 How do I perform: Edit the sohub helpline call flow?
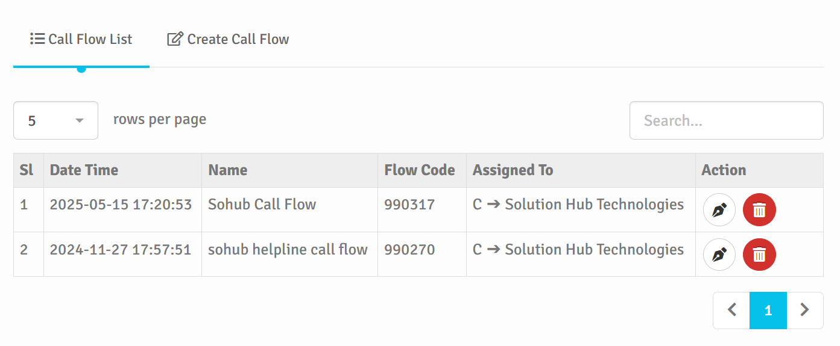719,255
